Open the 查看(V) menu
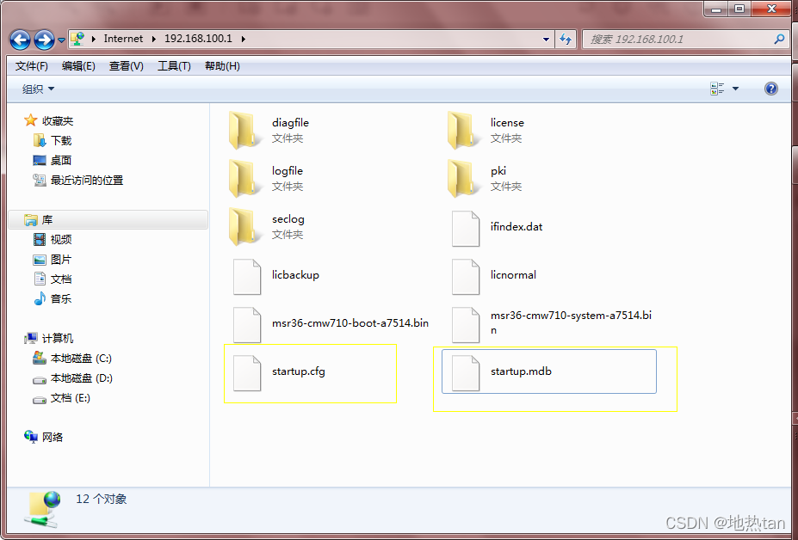The height and width of the screenshot is (540, 798). [x=127, y=66]
